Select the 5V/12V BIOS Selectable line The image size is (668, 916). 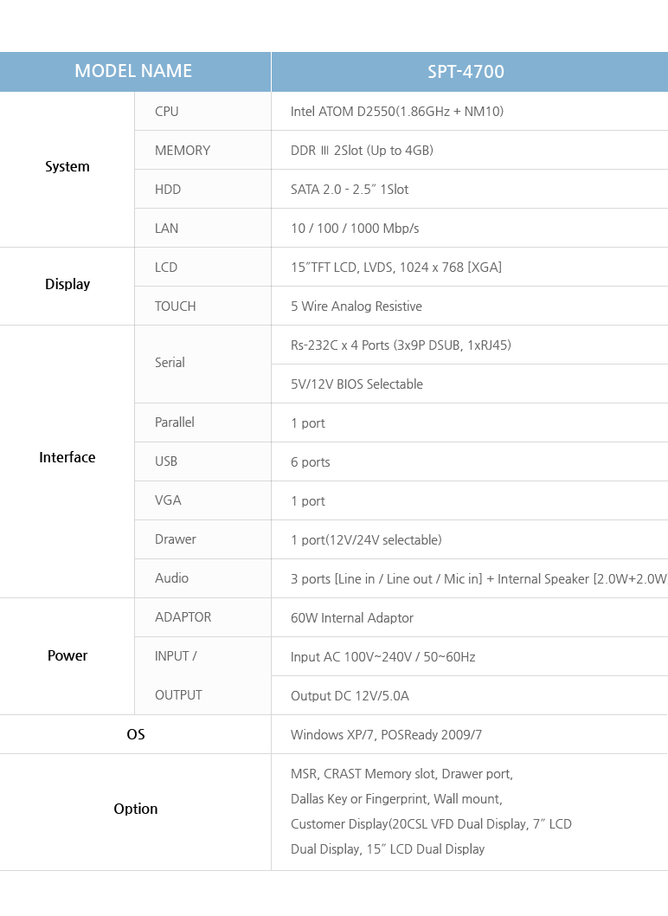pos(356,384)
